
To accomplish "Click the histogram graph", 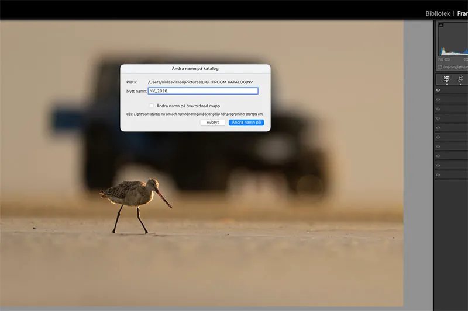I will [453, 40].
